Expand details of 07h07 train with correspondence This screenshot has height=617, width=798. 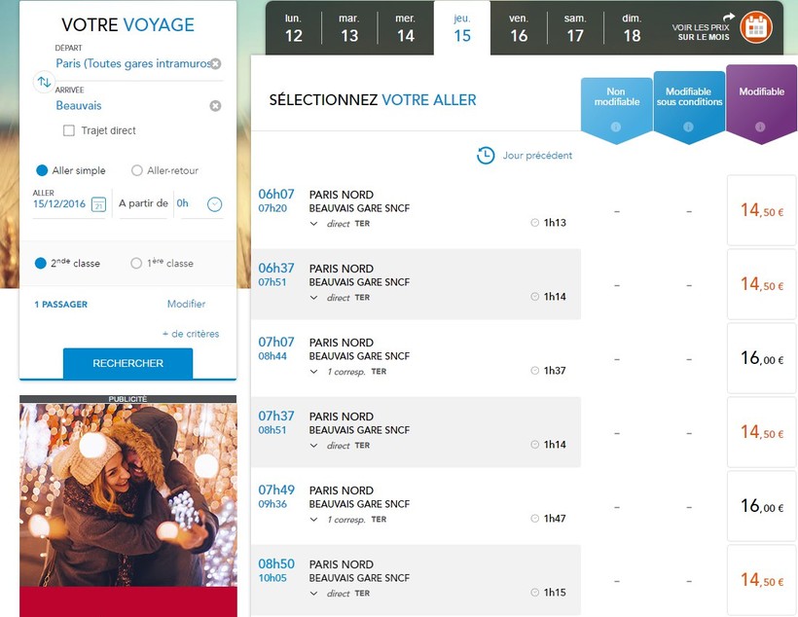click(x=313, y=372)
